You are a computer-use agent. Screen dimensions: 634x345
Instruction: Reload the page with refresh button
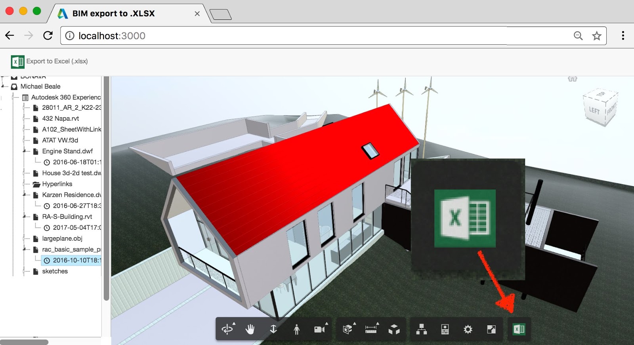tap(48, 36)
